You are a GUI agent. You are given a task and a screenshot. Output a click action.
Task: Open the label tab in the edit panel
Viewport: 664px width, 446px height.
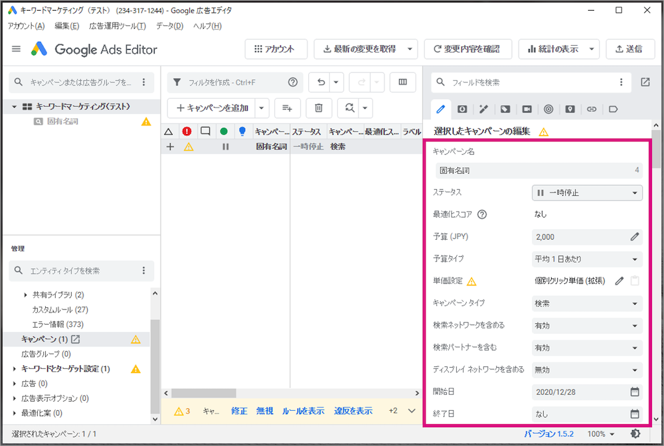click(613, 109)
